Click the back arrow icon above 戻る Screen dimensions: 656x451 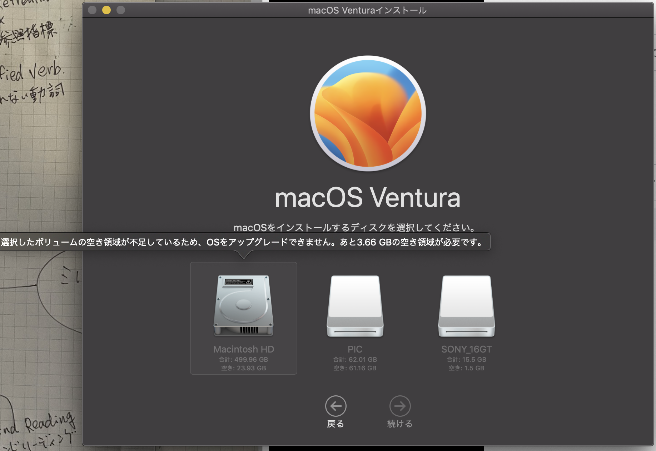[336, 406]
